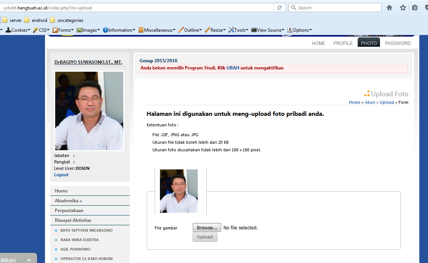Click the UBAH link to activate program
The height and width of the screenshot is (263, 428).
pos(233,68)
